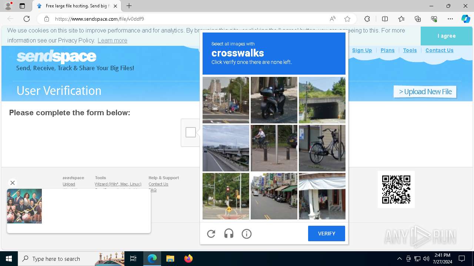Open File Explorer from taskbar

[170, 259]
